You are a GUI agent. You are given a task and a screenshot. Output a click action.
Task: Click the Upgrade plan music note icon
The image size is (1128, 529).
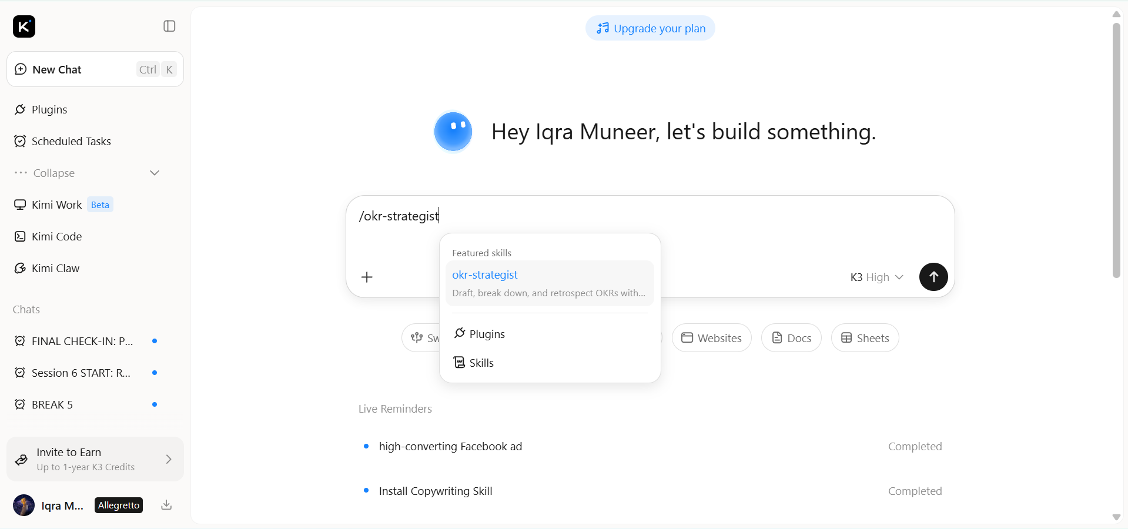click(x=603, y=28)
